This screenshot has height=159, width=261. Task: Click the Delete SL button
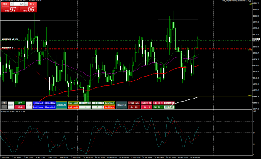tap(147, 103)
